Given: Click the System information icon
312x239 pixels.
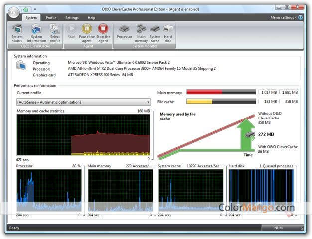Looking at the screenshot, I should click(x=36, y=32).
